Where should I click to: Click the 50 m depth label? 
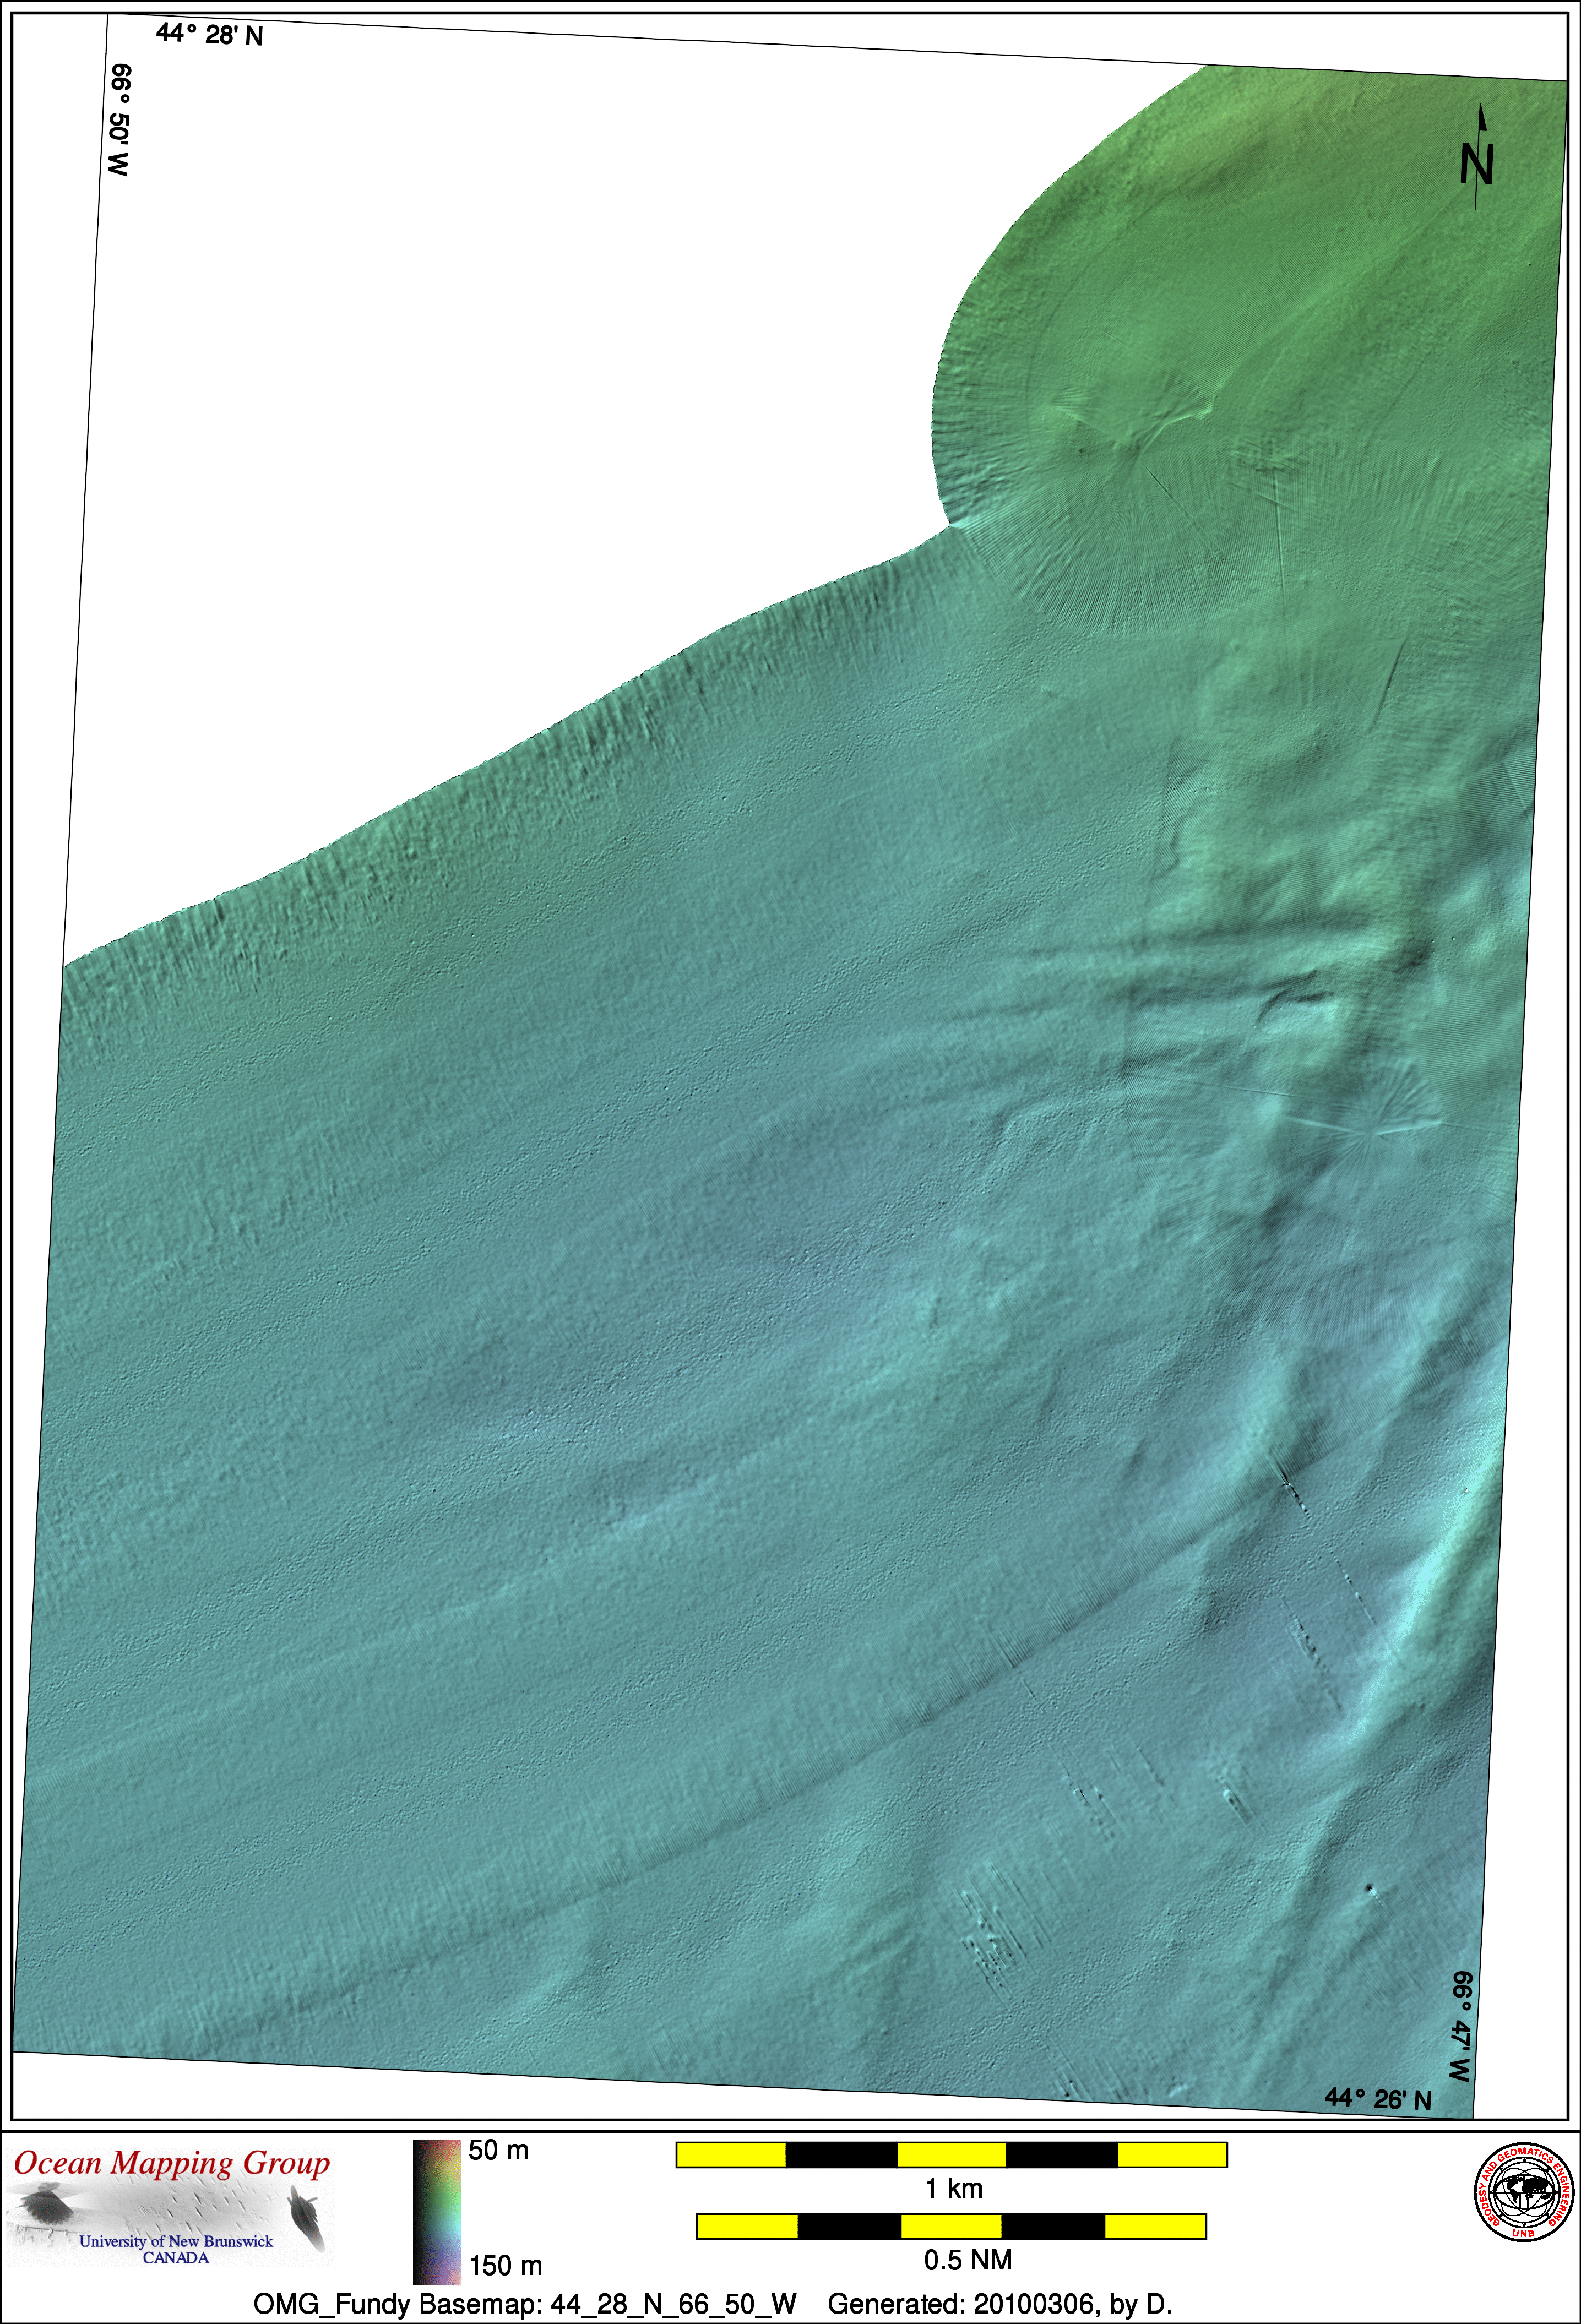coord(498,2150)
